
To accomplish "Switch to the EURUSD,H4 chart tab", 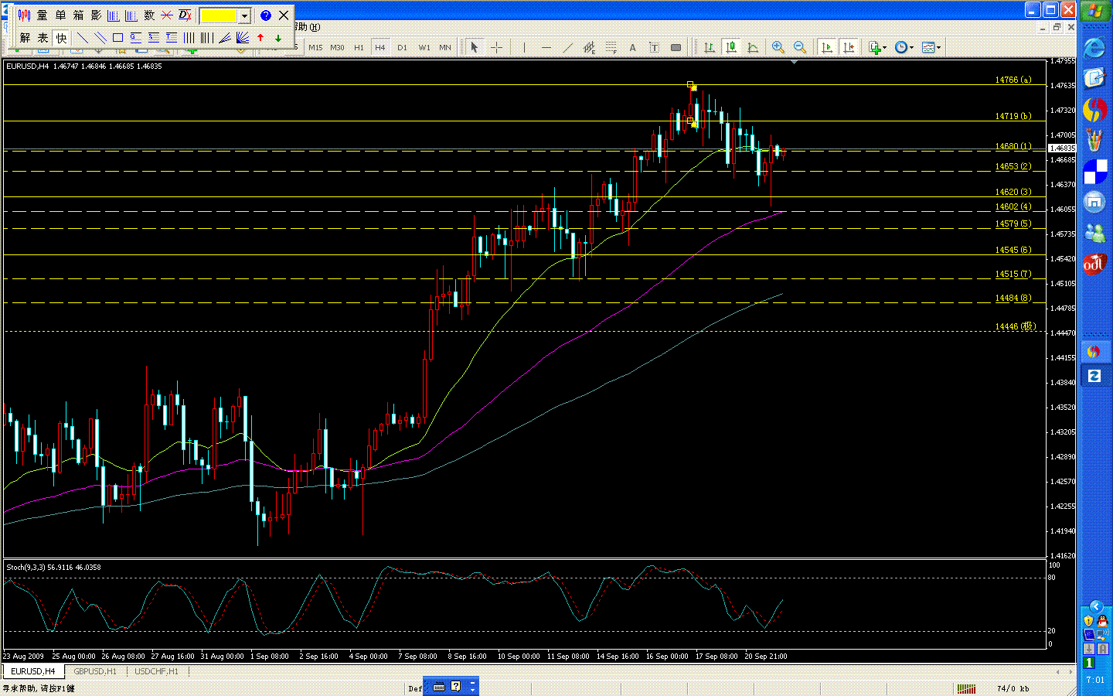I will click(33, 671).
